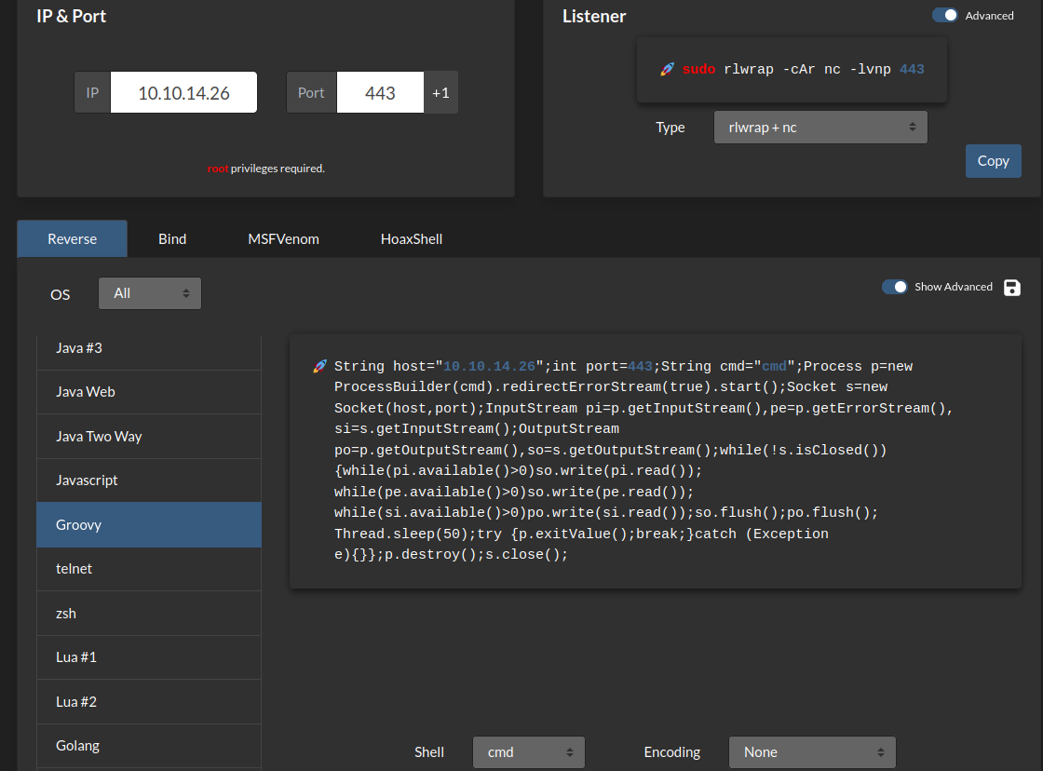
Task: Switch to the HoaxShell tab
Action: coord(411,238)
